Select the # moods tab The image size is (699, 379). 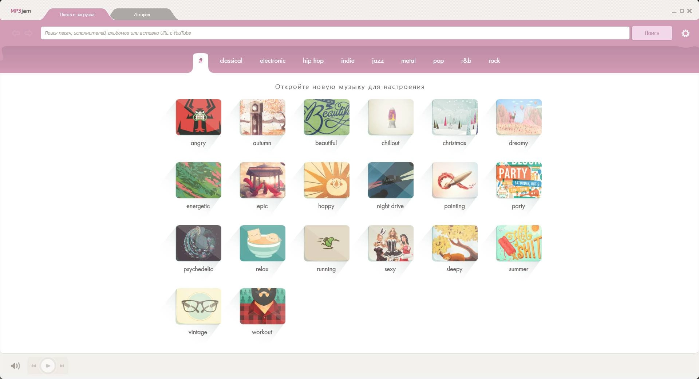click(x=201, y=61)
